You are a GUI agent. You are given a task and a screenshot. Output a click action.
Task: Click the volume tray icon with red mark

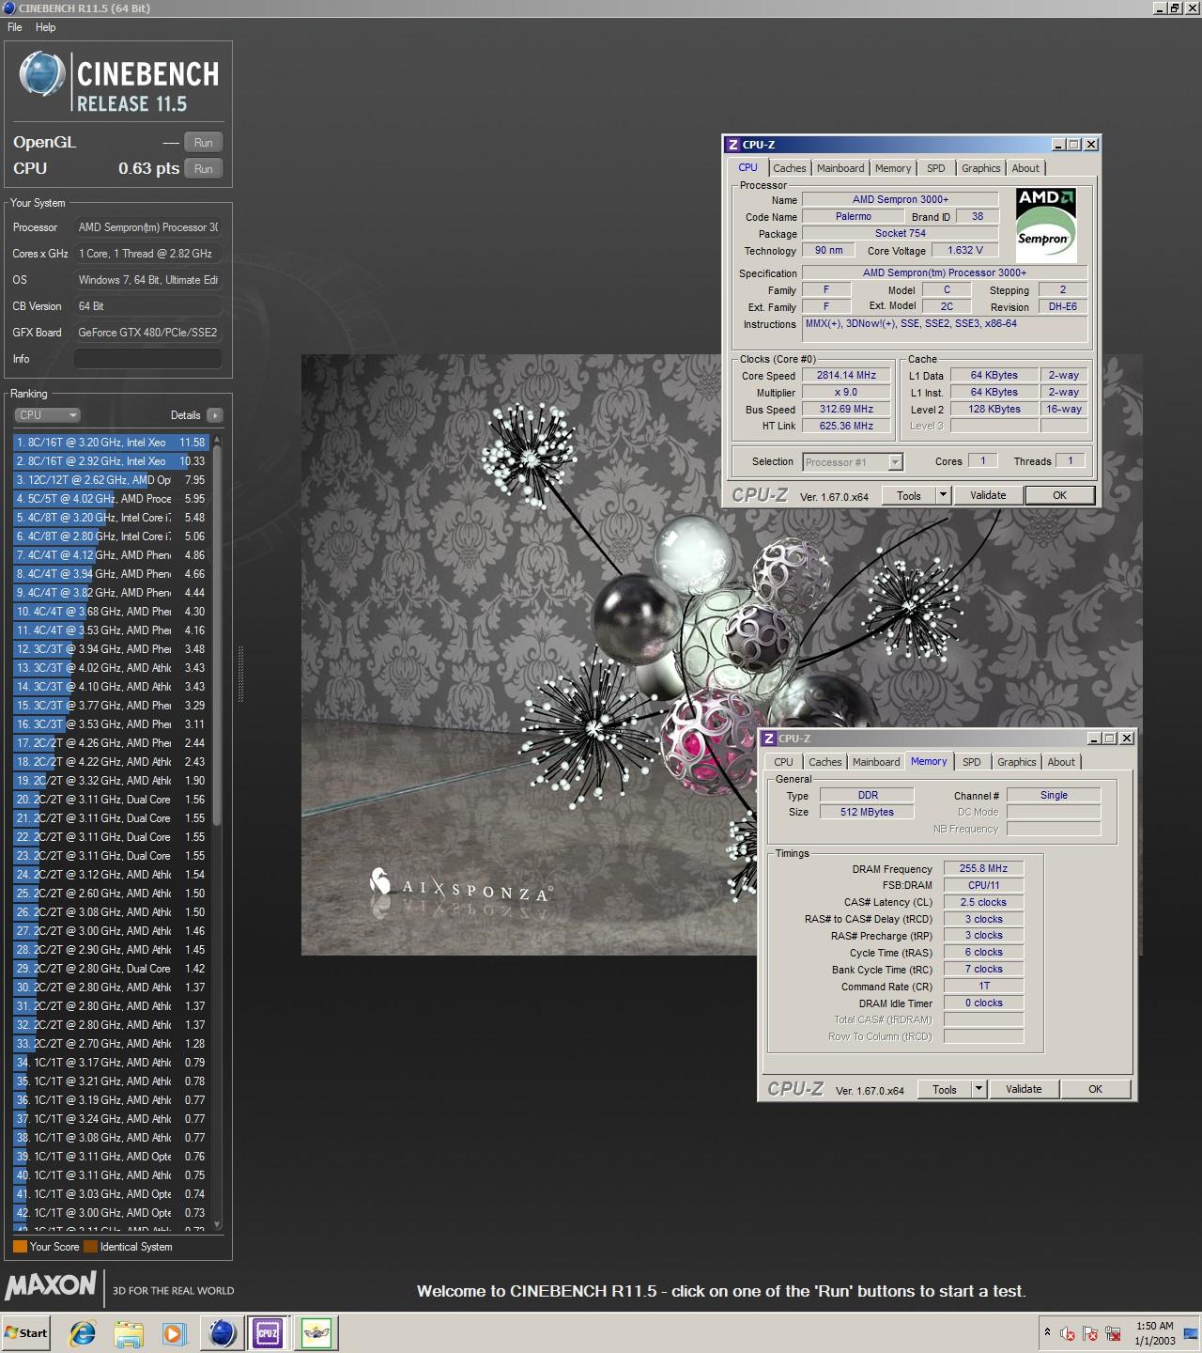[x=1068, y=1333]
